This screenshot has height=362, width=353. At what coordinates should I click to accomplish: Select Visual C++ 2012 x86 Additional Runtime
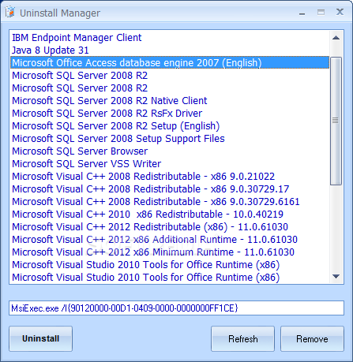(x=170, y=240)
